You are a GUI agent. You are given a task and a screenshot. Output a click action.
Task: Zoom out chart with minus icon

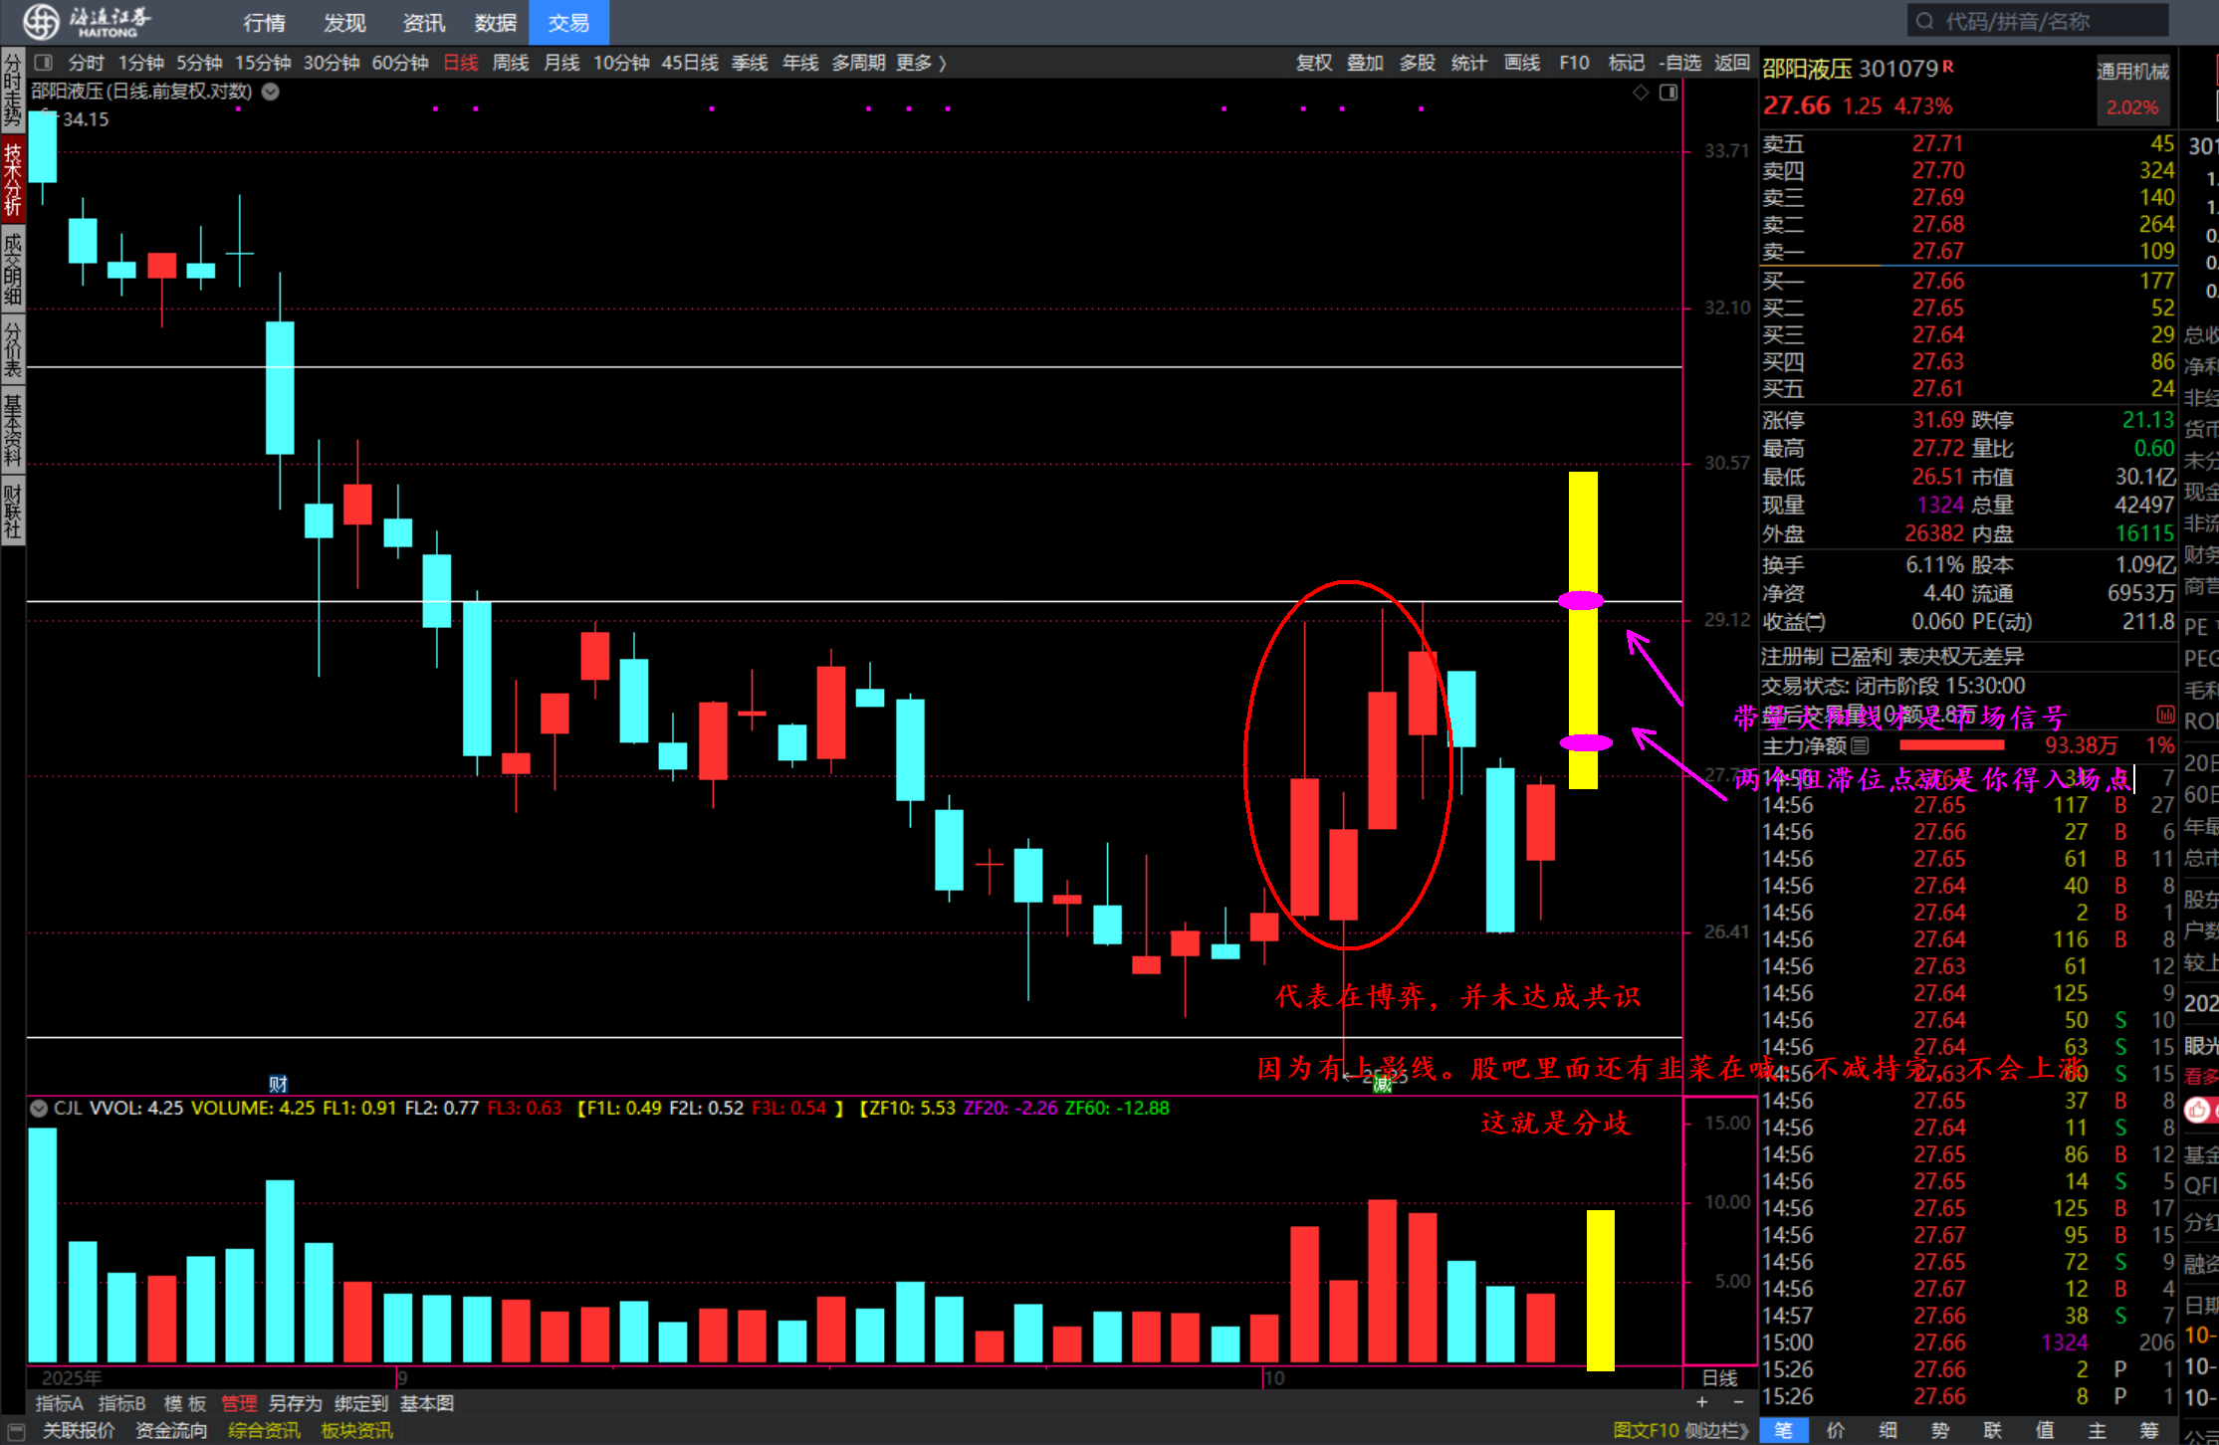tap(1738, 1402)
